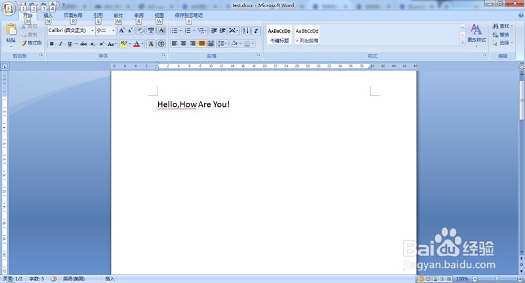The image size is (525, 283).
Task: Switch to Full Screen Reading view button
Action: pyautogui.click(x=428, y=278)
